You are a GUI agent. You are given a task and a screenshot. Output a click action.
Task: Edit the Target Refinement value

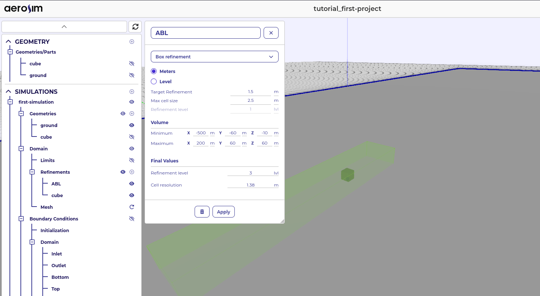pyautogui.click(x=250, y=92)
